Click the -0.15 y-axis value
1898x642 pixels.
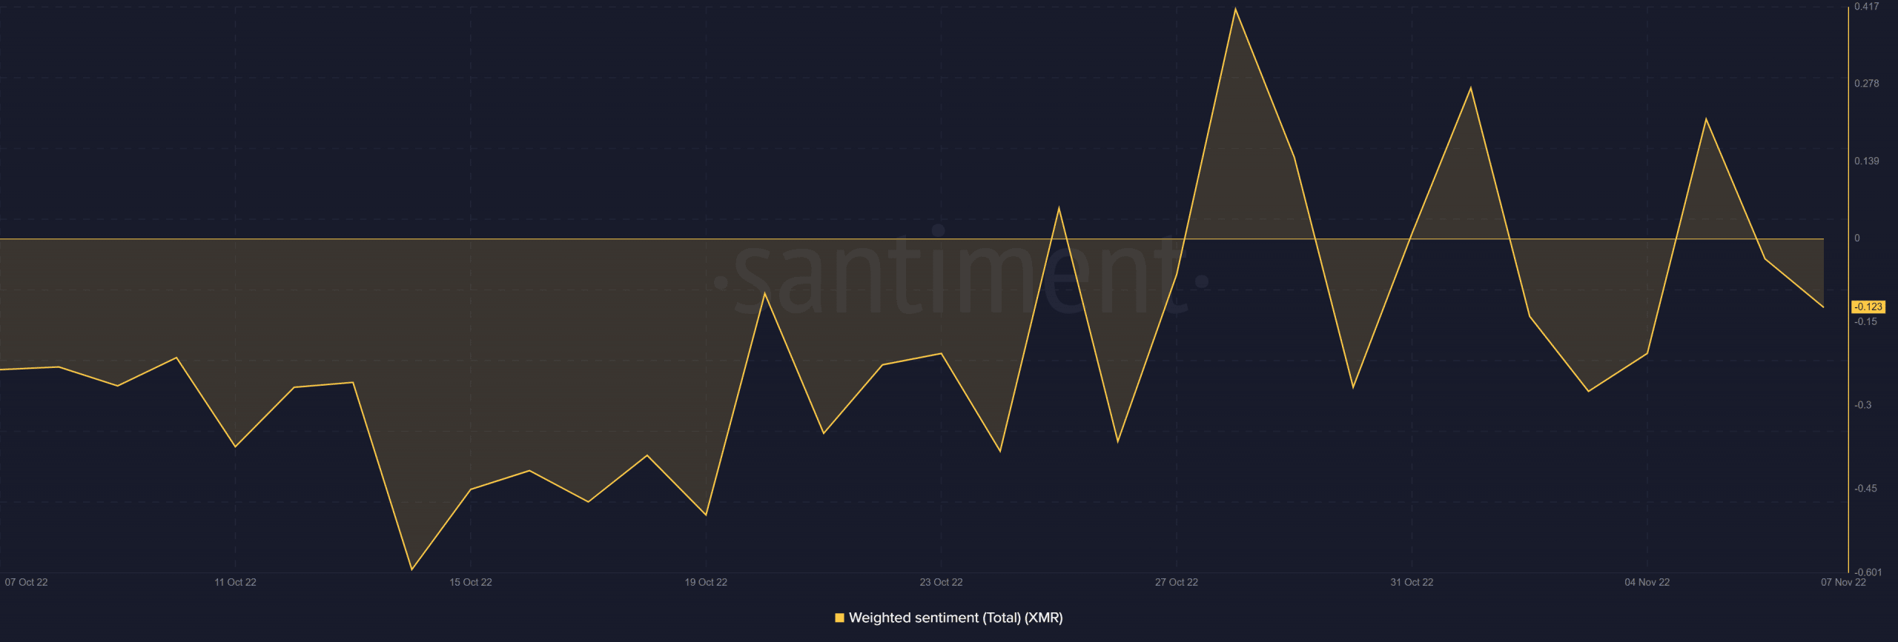(x=1866, y=321)
